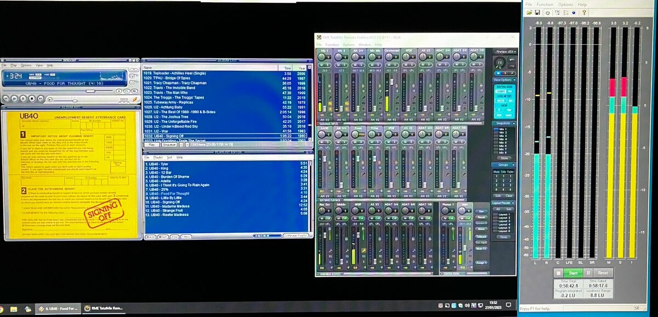Open the Fireface UCX device dropdown
This screenshot has width=658, height=317.
click(506, 51)
